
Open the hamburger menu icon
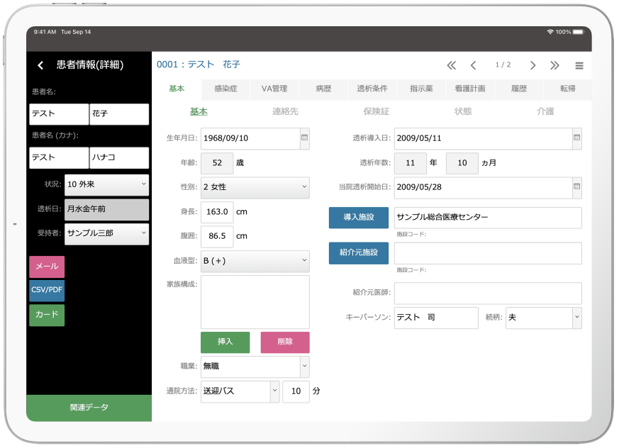click(x=579, y=65)
